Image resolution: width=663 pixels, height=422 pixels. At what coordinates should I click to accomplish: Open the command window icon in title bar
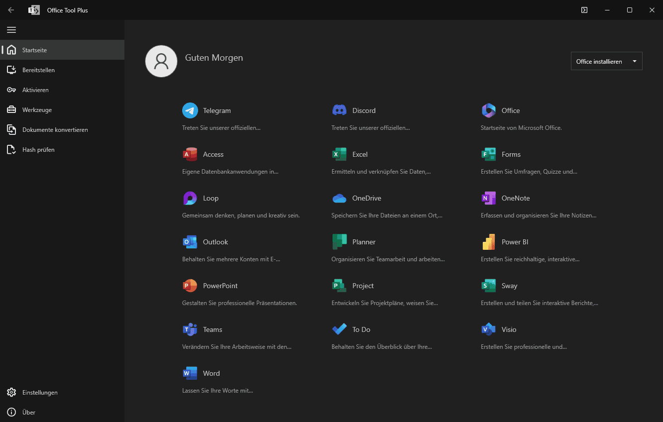pos(584,10)
